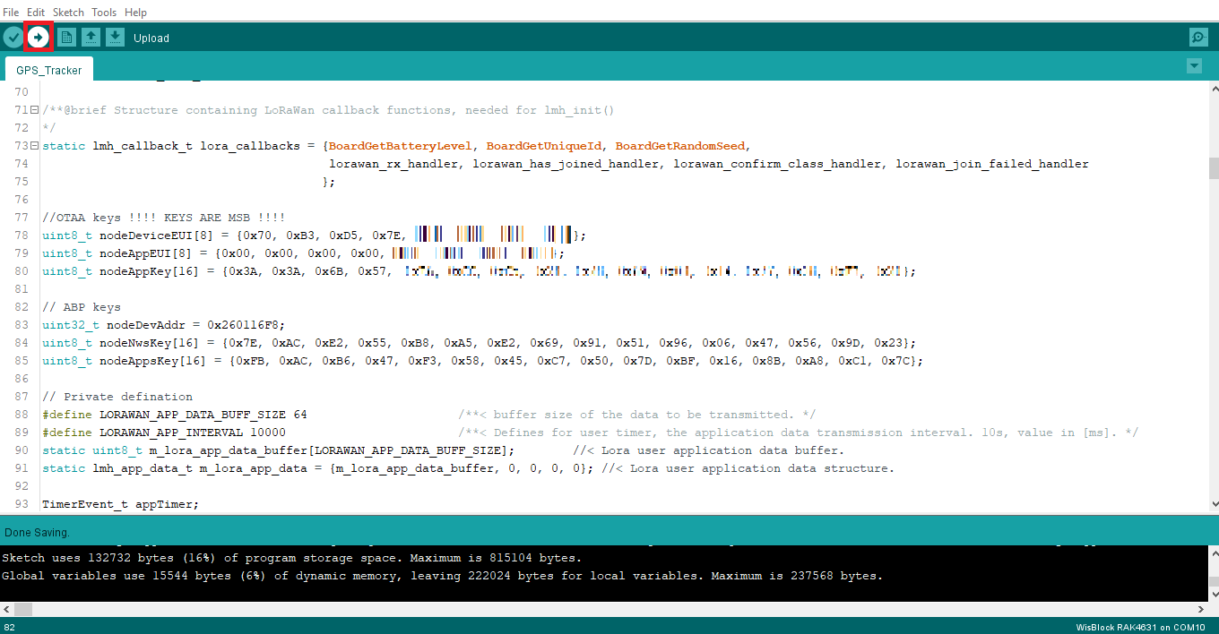The height and width of the screenshot is (634, 1219).
Task: Create a new sketch with New icon
Action: point(66,37)
